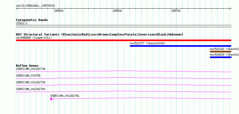Click the DGV Structural Variants track title
The image size is (239, 114).
click(x=100, y=34)
